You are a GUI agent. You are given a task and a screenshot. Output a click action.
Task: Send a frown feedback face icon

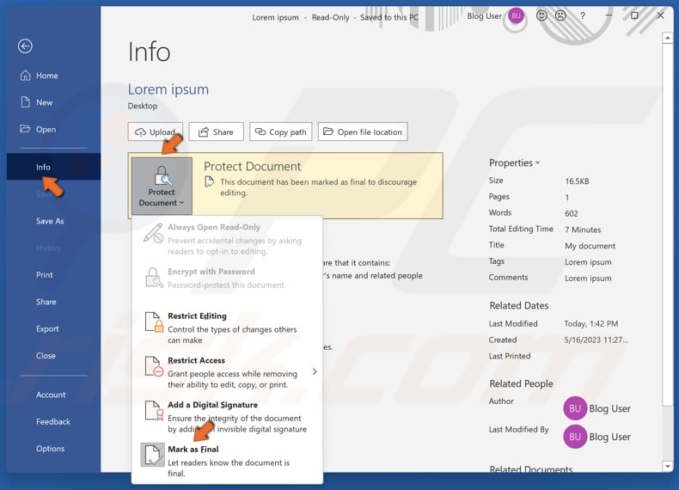pyautogui.click(x=560, y=15)
